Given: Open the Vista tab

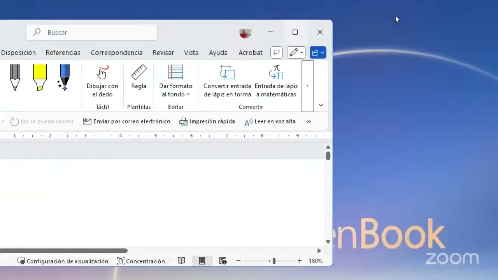Looking at the screenshot, I should click(191, 52).
